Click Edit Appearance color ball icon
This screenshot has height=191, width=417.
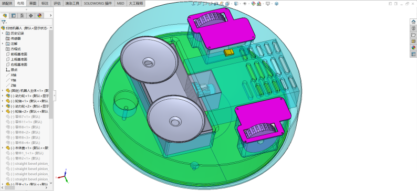[253, 4]
